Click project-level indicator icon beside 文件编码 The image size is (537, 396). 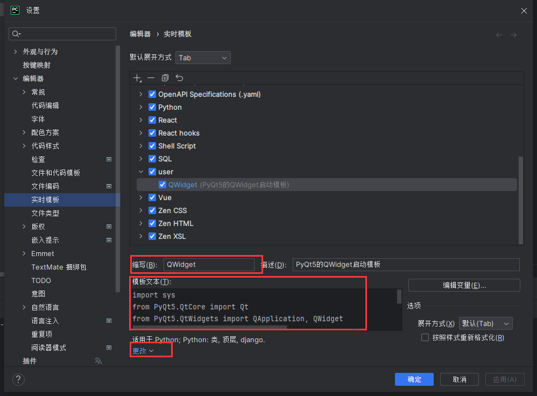click(109, 186)
